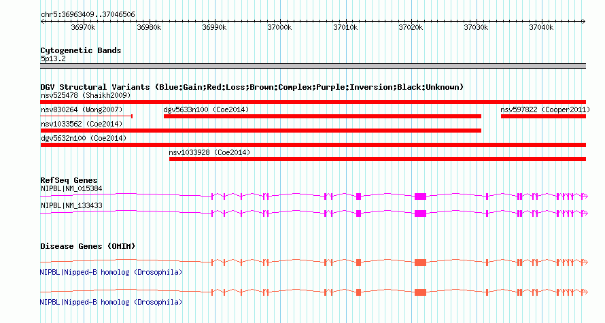
Task: Click the red bar under nsv1033928
Action: pos(377,159)
